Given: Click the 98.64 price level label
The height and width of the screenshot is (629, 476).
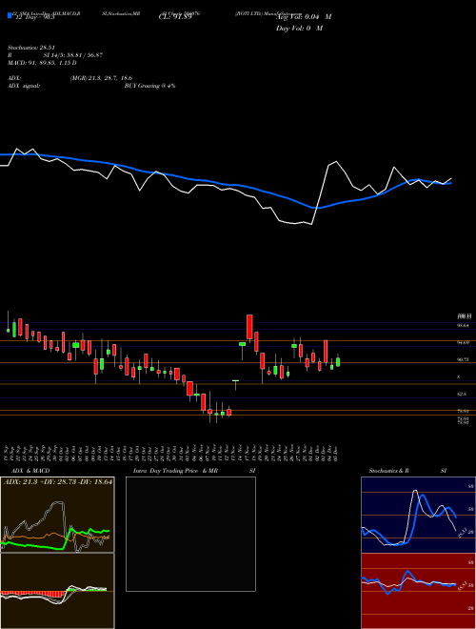Looking at the screenshot, I should pyautogui.click(x=464, y=325).
